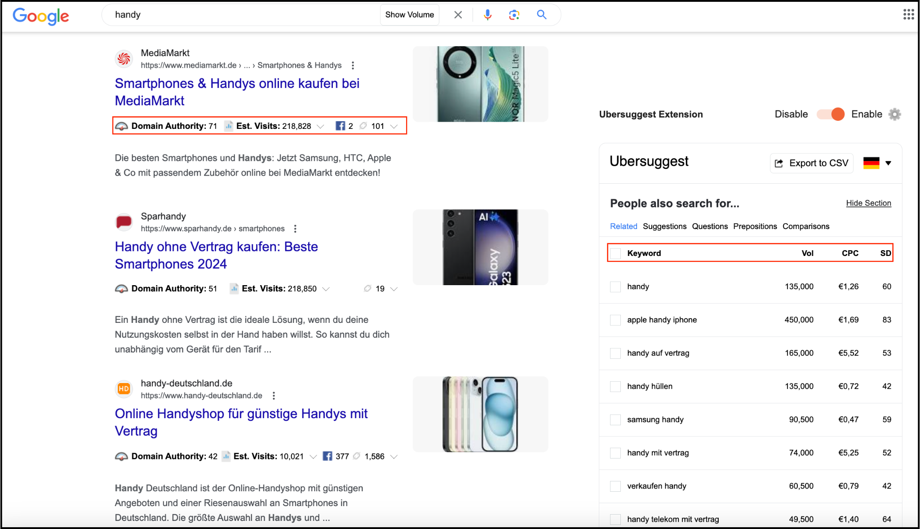Check the box for apple handy iphone

click(x=615, y=320)
